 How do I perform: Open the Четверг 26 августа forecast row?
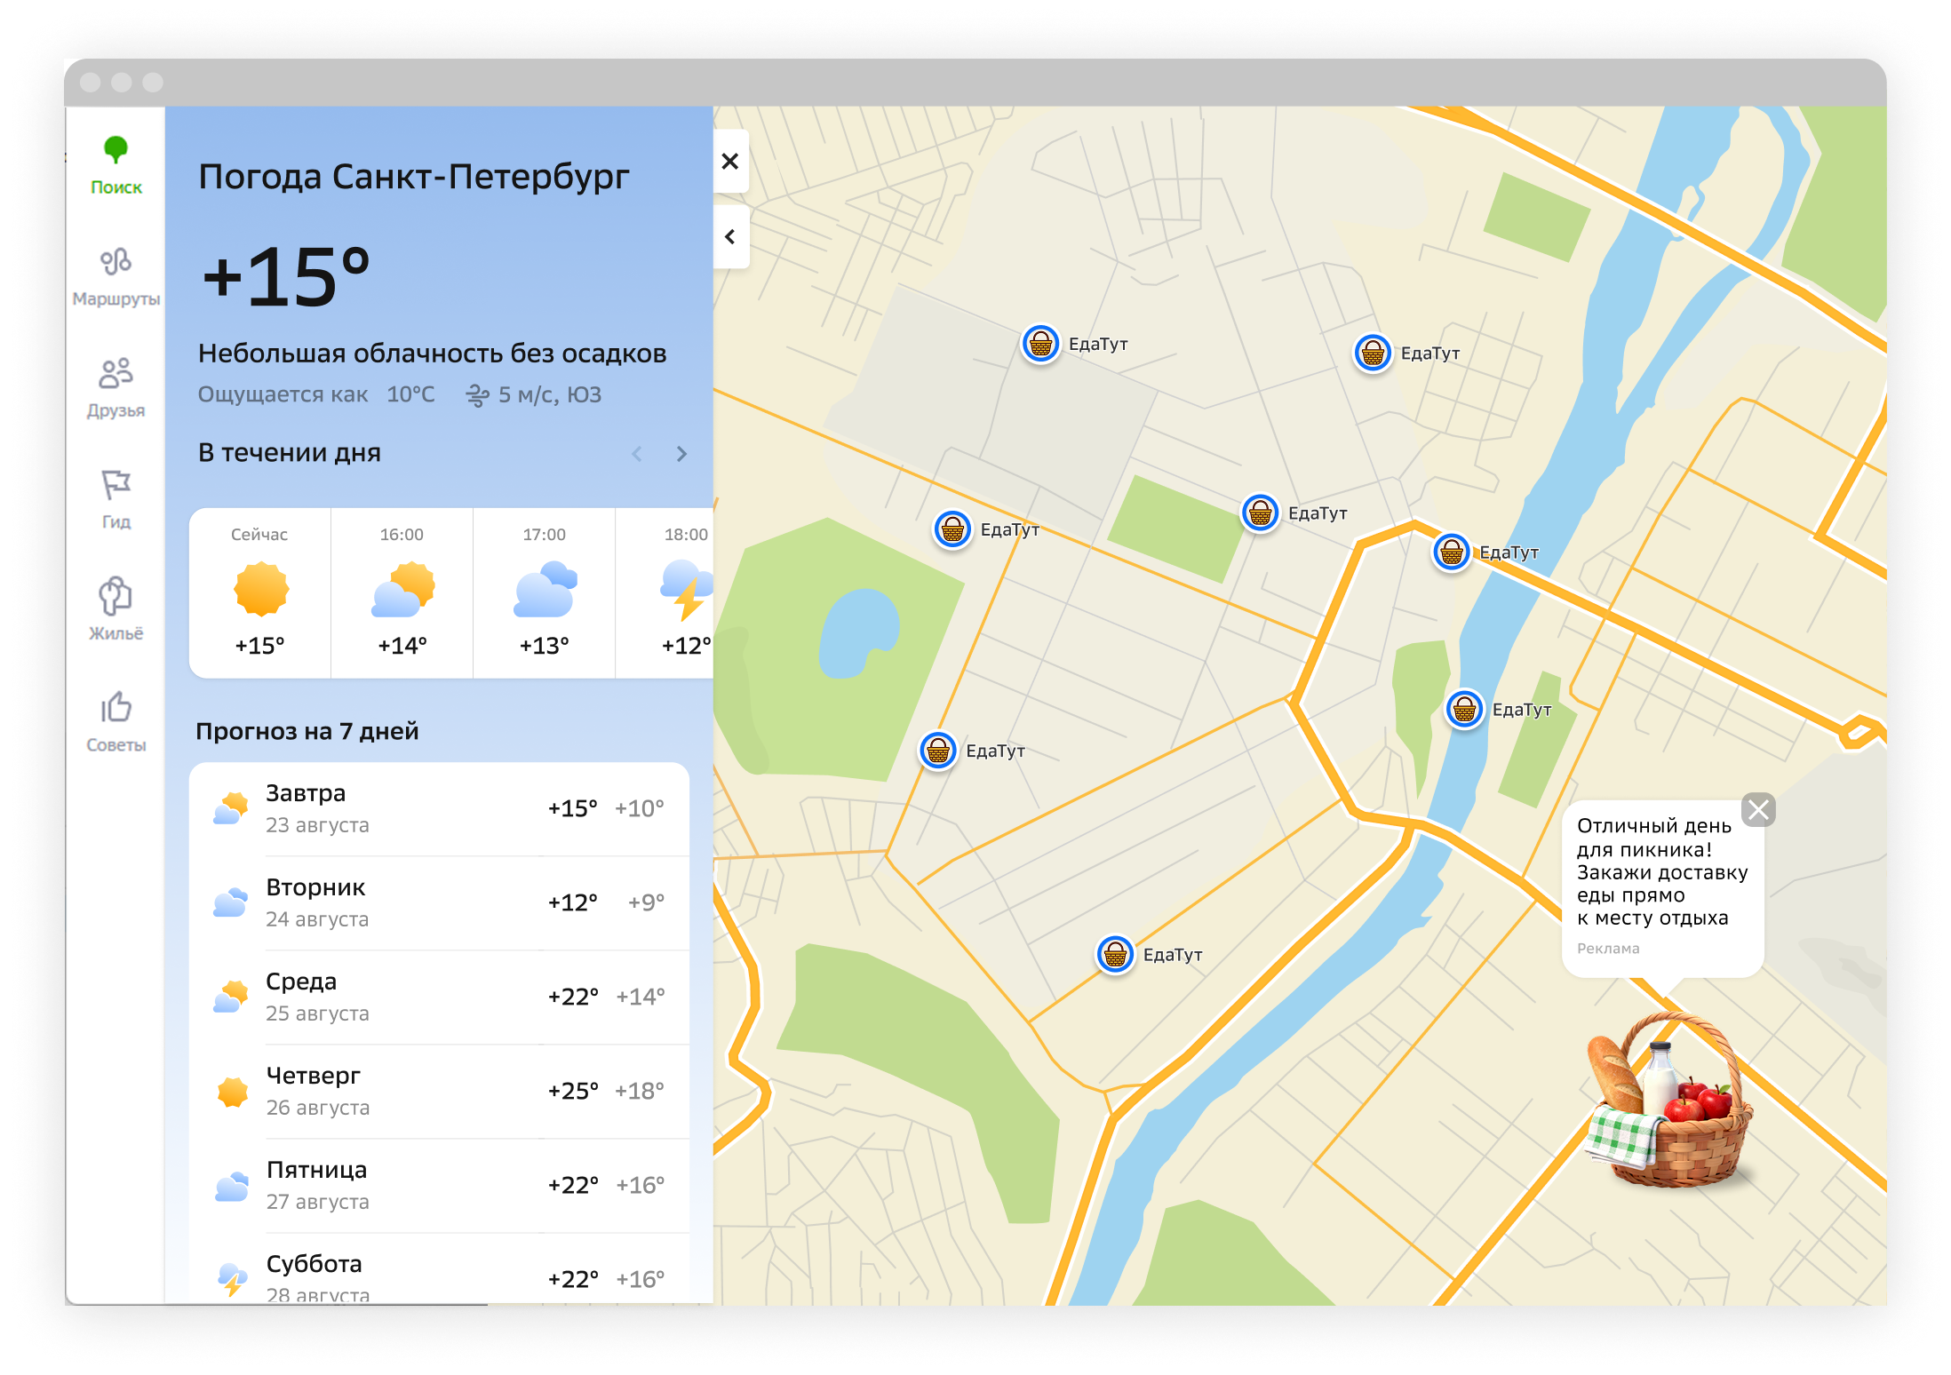[x=440, y=1092]
